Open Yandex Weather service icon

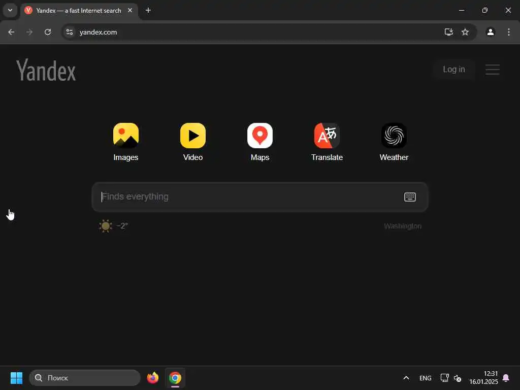[x=394, y=135]
